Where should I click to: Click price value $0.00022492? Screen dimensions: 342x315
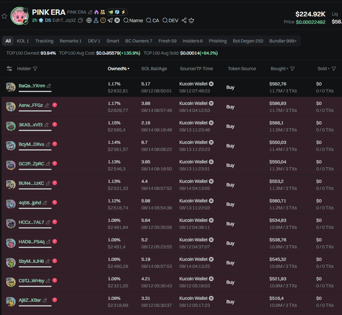tap(311, 22)
